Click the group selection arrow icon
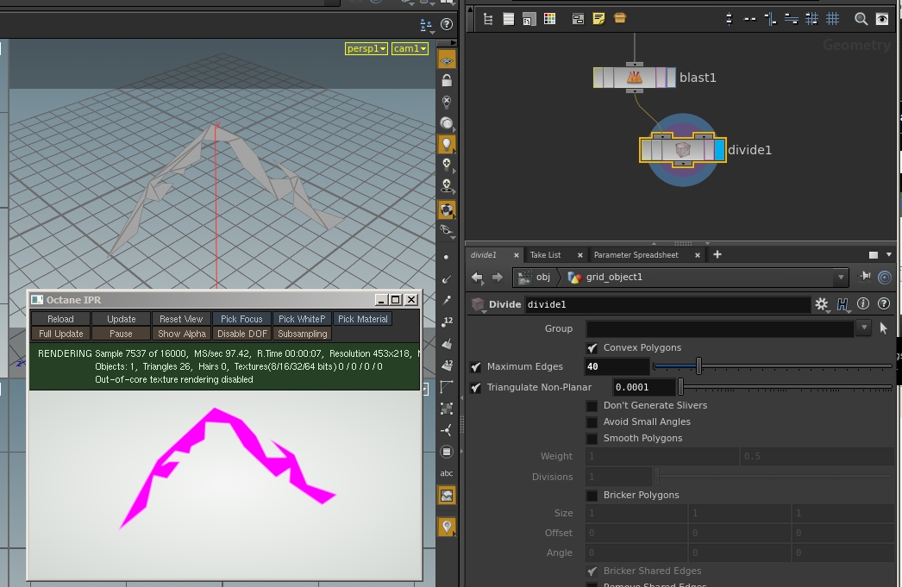 [883, 328]
